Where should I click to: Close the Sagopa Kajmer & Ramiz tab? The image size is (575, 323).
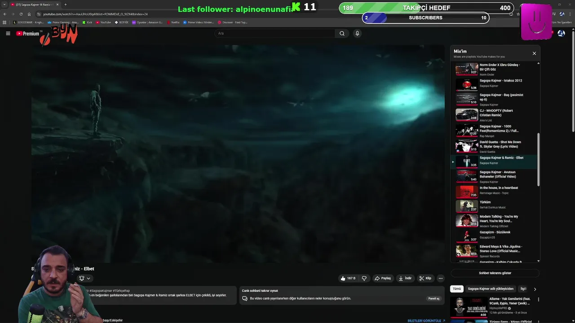(57, 4)
